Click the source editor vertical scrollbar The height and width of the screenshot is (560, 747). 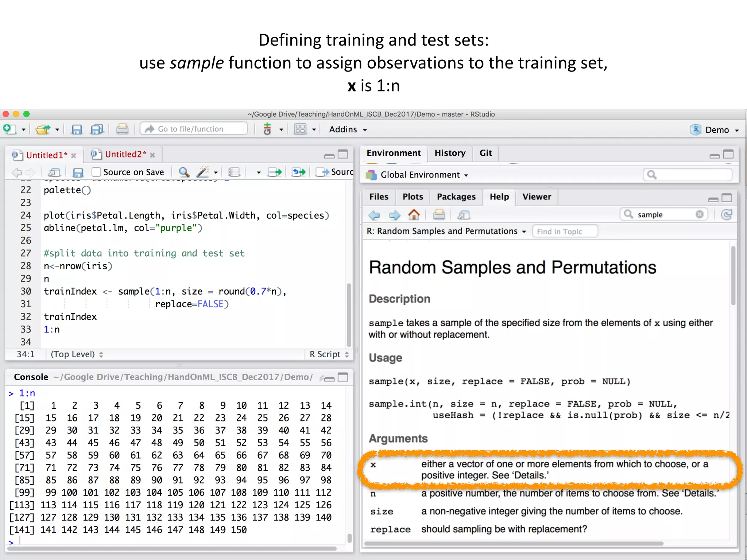pyautogui.click(x=349, y=315)
